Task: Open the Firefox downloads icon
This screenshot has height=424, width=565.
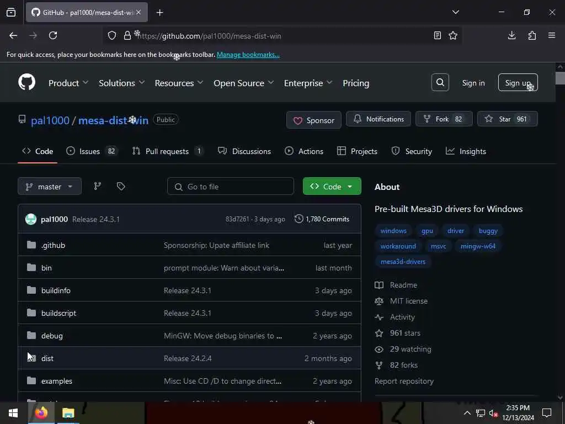Action: click(x=511, y=35)
